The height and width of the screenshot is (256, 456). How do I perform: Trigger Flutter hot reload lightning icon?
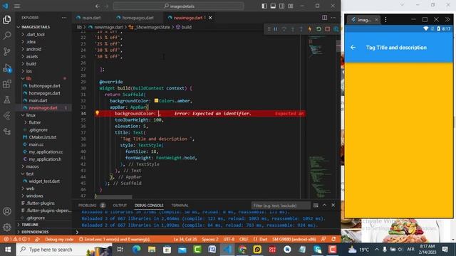coord(310,29)
